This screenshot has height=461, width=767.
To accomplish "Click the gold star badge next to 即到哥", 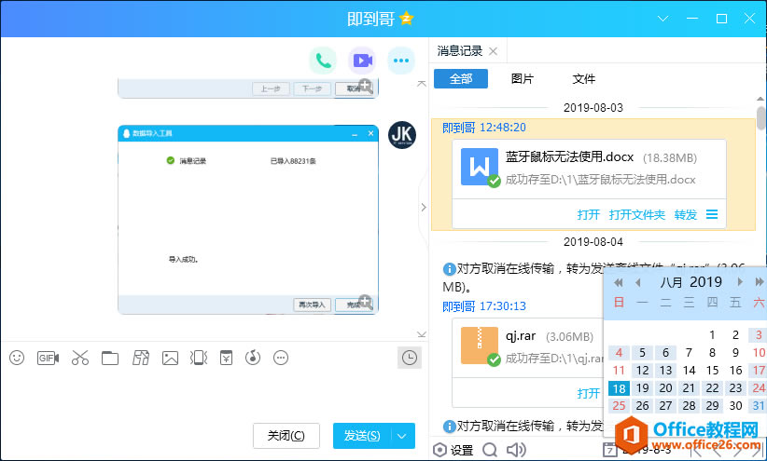I will click(406, 19).
